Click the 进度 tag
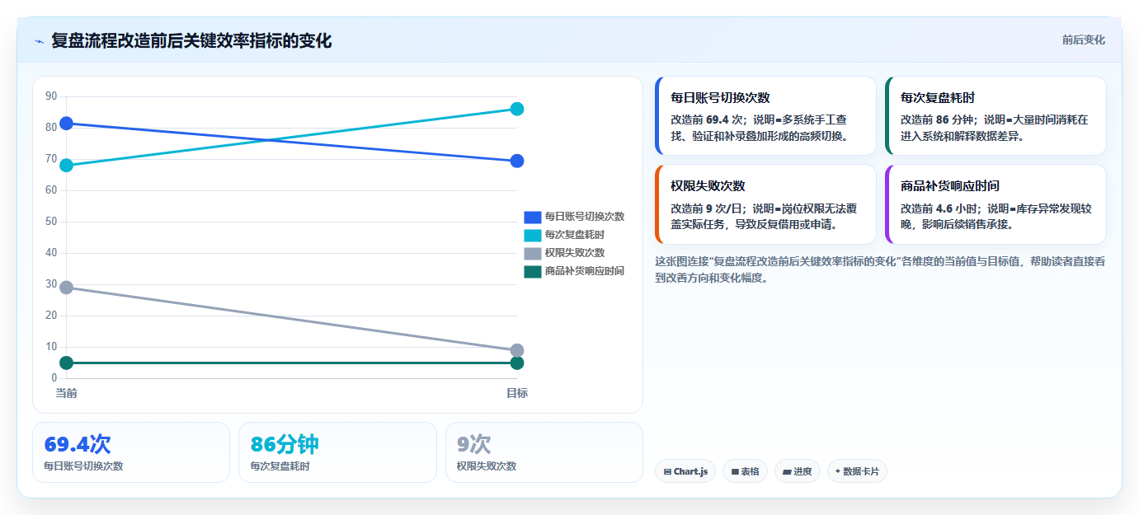The width and height of the screenshot is (1139, 515). click(798, 471)
